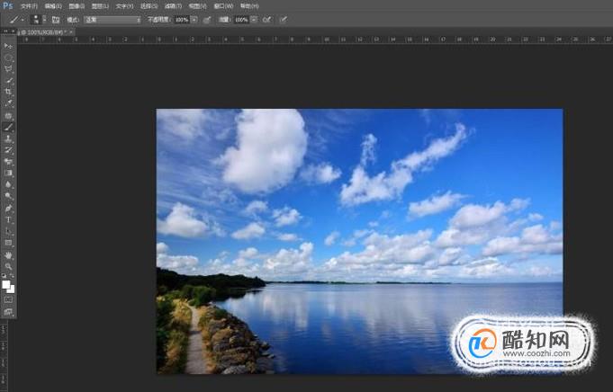Change screen mode from toolbox bottom
613x392 pixels.
(x=8, y=312)
